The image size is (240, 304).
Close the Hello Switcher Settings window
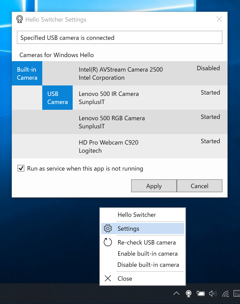pos(219,19)
